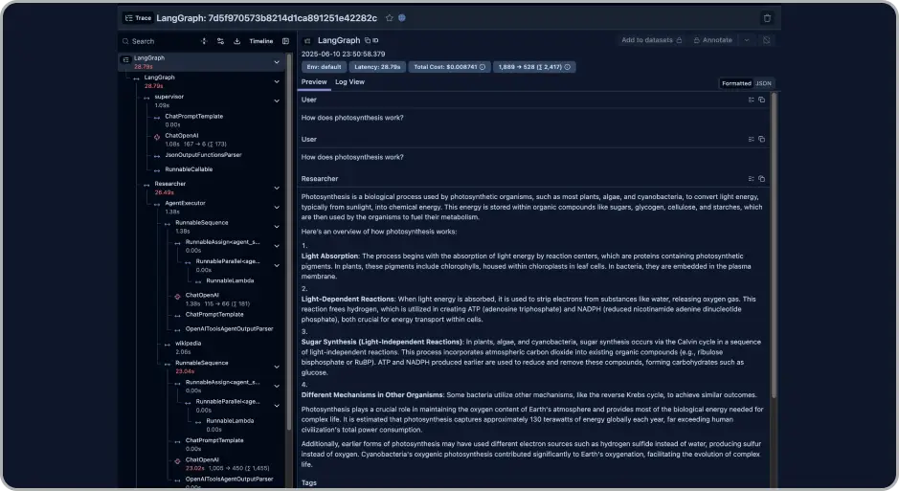Click the preview content scrollbar
This screenshot has width=899, height=491.
774,245
